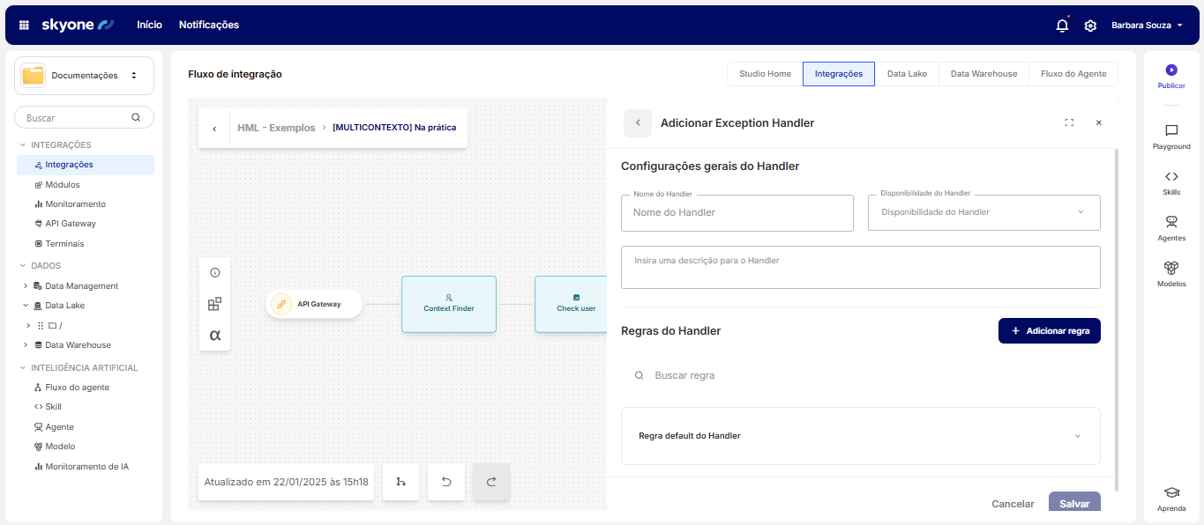The width and height of the screenshot is (1204, 525).
Task: Open the Documentações workspace selector
Action: pos(85,76)
